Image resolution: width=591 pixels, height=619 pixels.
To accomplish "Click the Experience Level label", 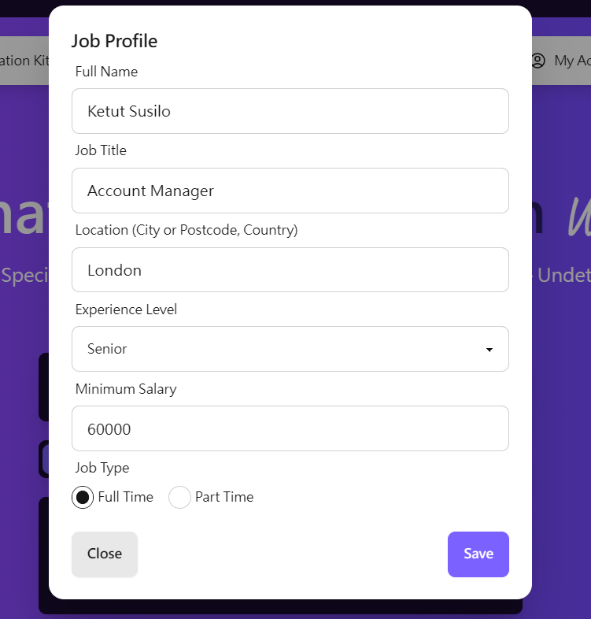I will [x=126, y=309].
